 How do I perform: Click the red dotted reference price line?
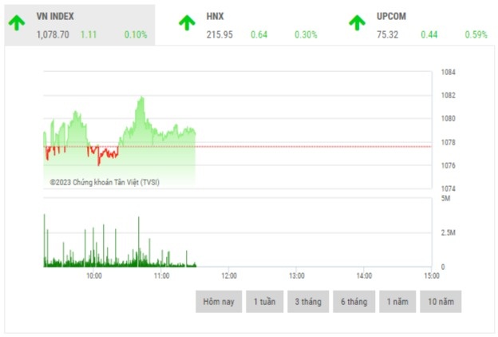319,146
